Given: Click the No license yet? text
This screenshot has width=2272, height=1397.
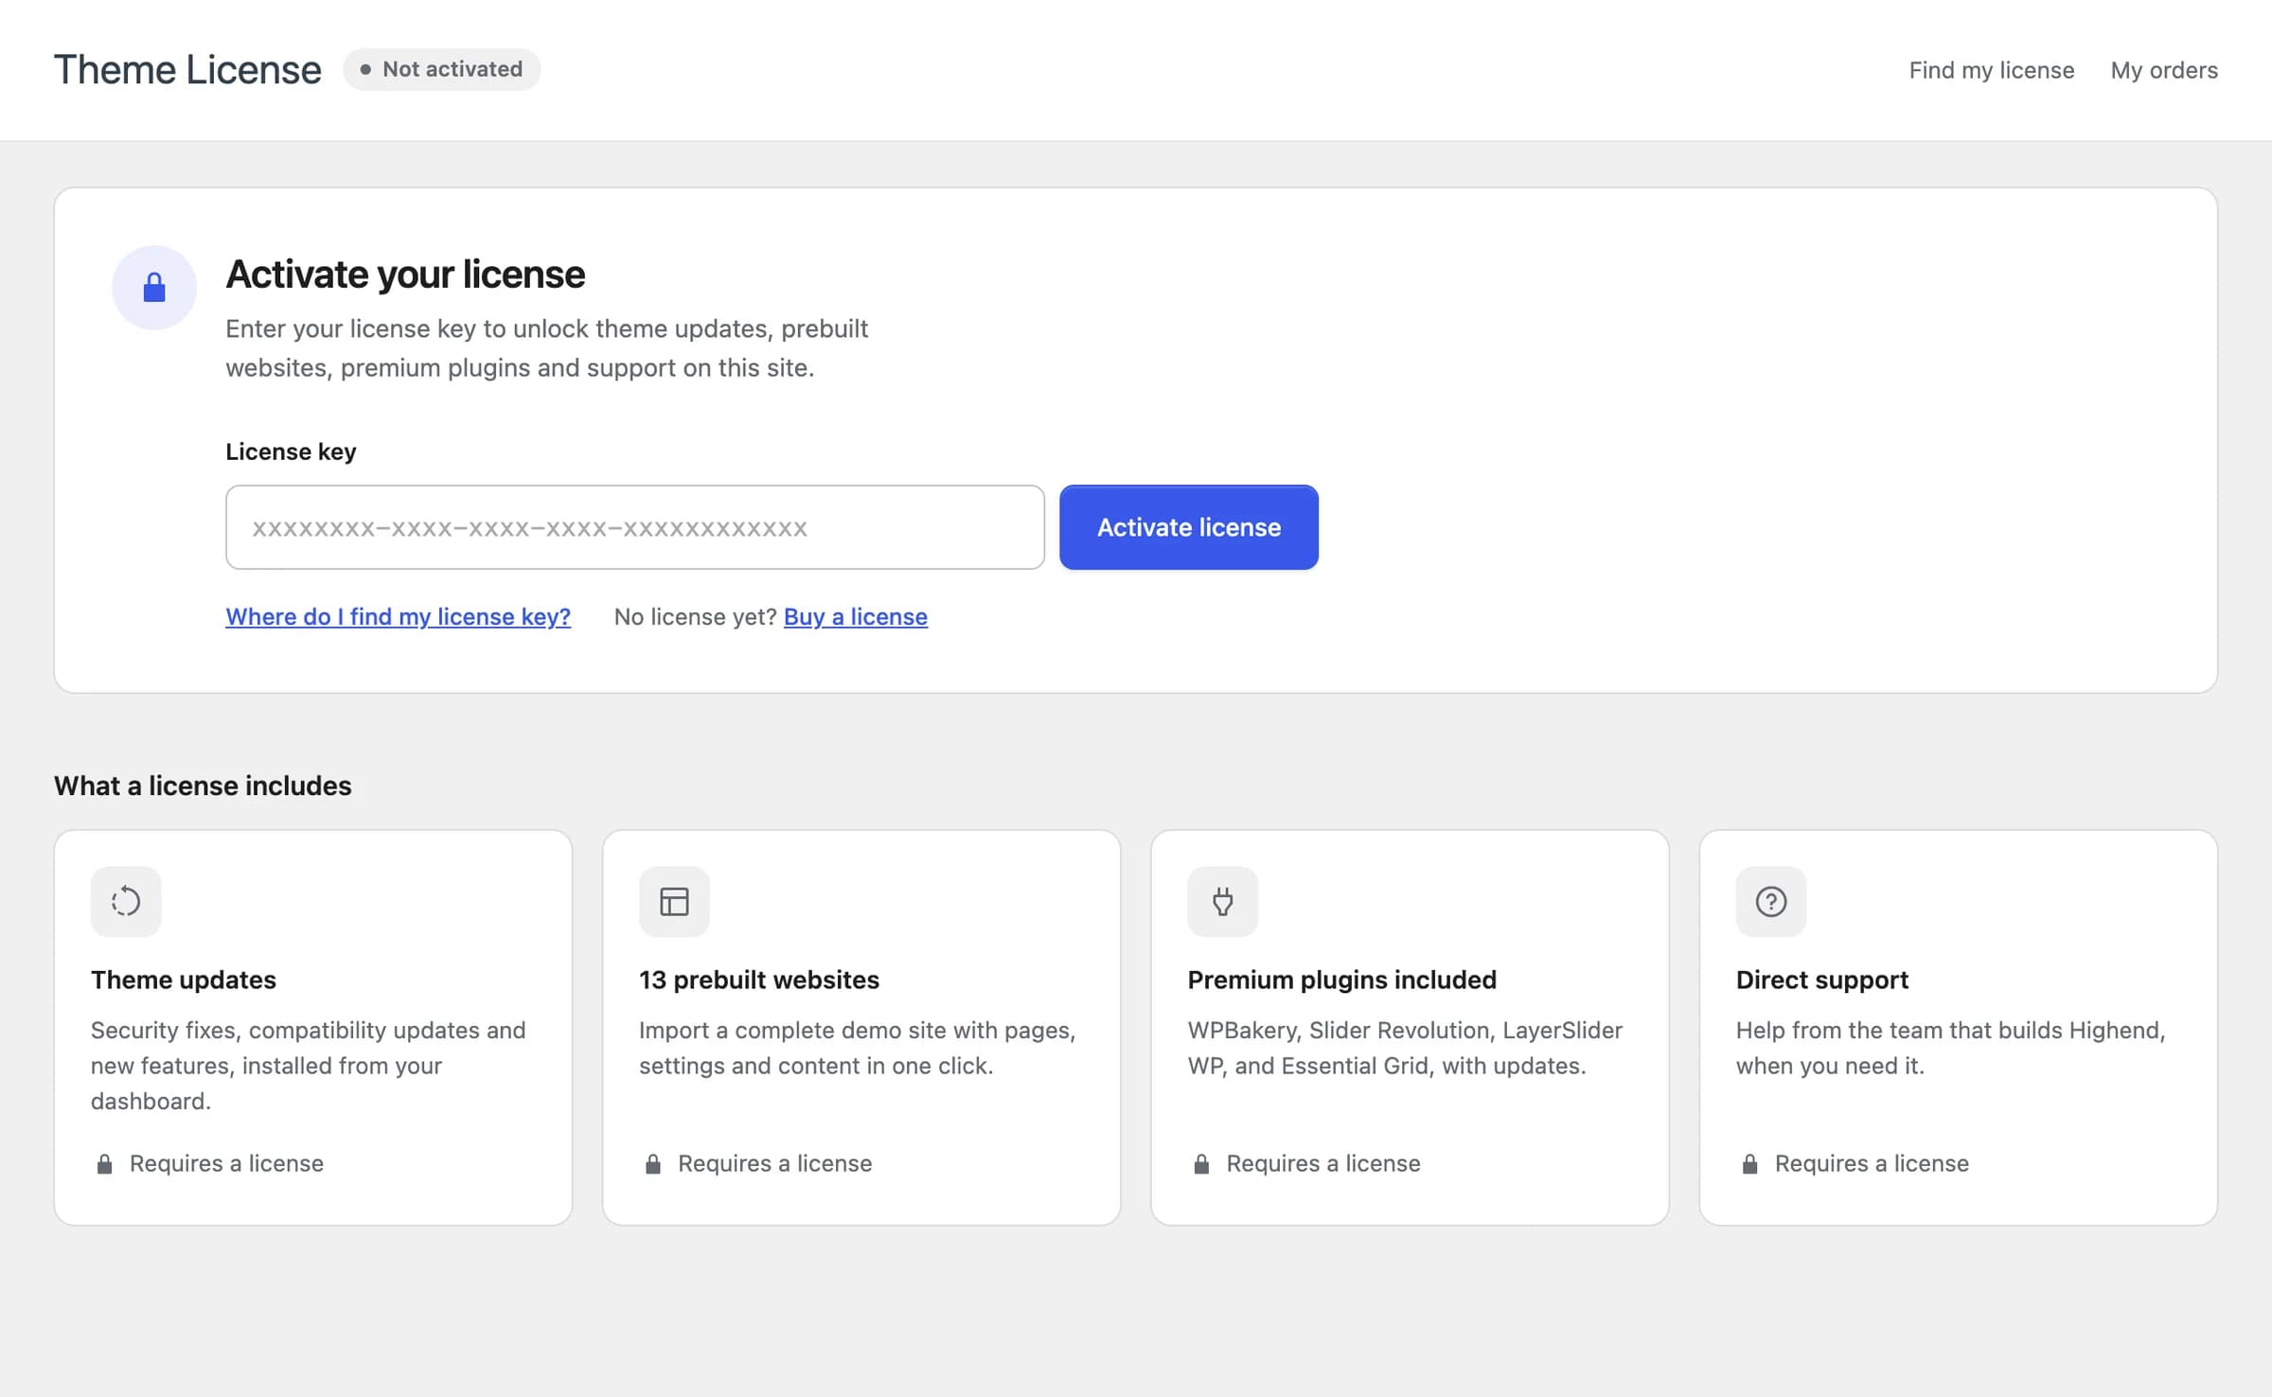Looking at the screenshot, I should point(696,616).
